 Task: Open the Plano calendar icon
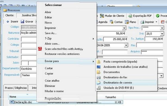(127, 22)
